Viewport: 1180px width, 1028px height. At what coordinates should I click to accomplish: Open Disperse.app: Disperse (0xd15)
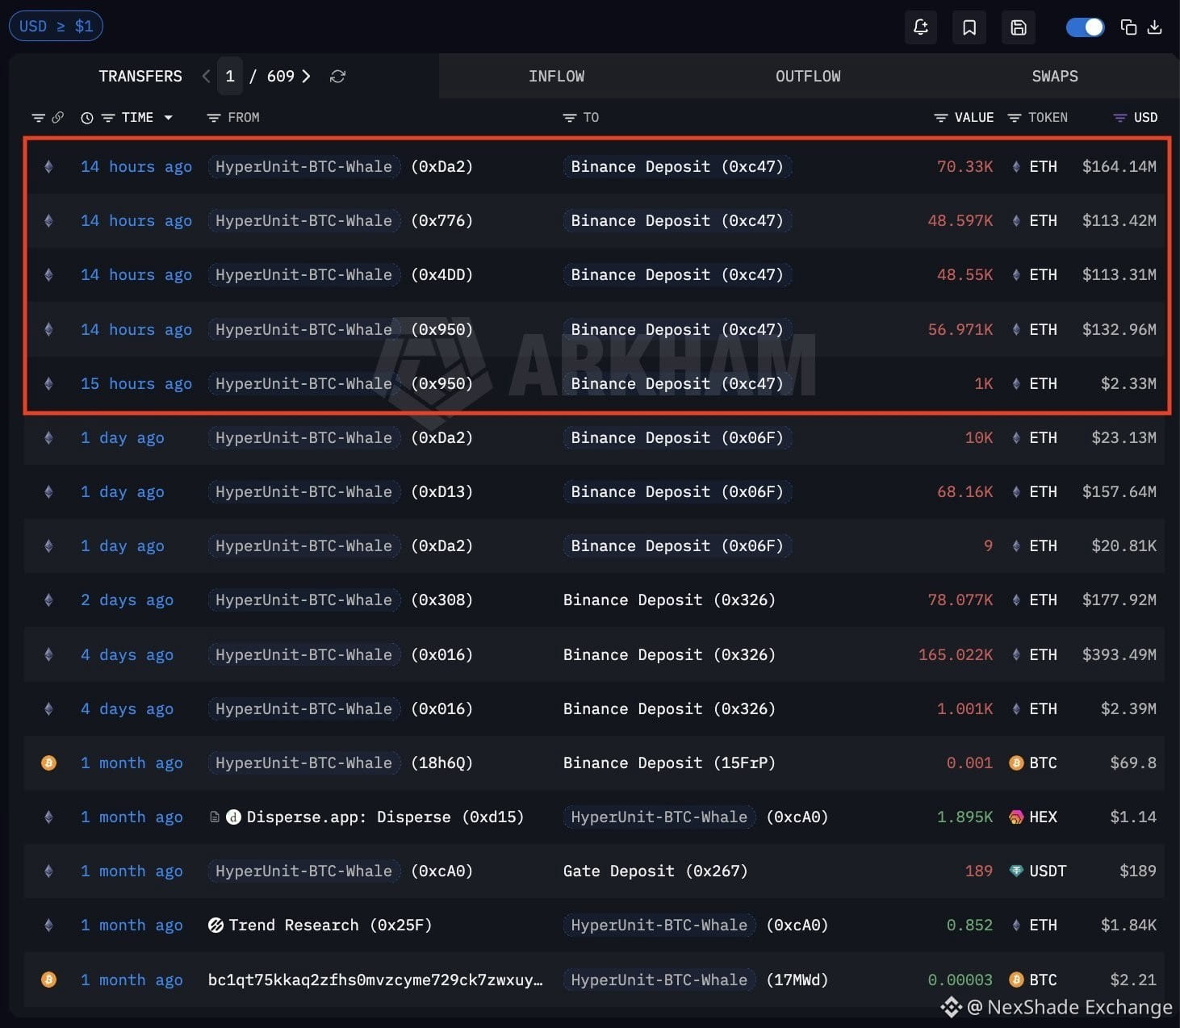point(385,817)
